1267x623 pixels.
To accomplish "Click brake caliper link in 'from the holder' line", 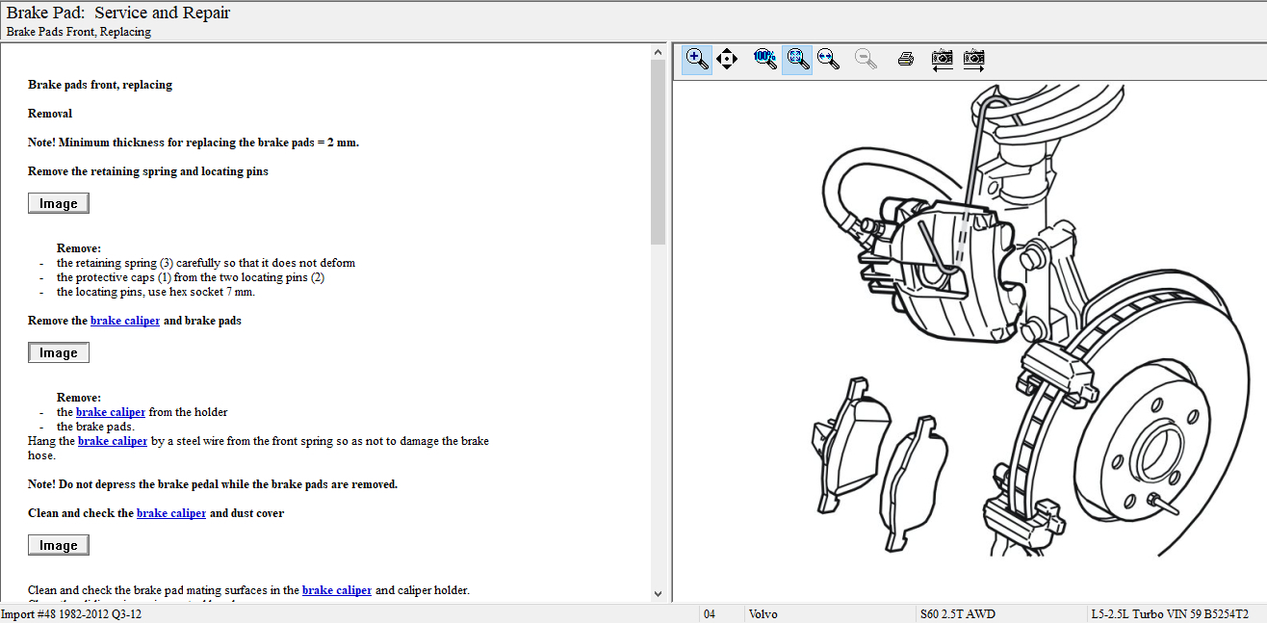I will [x=111, y=412].
